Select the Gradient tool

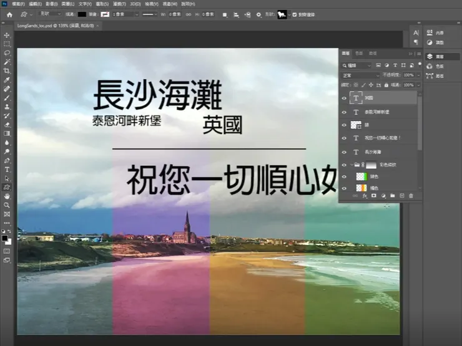click(x=7, y=133)
